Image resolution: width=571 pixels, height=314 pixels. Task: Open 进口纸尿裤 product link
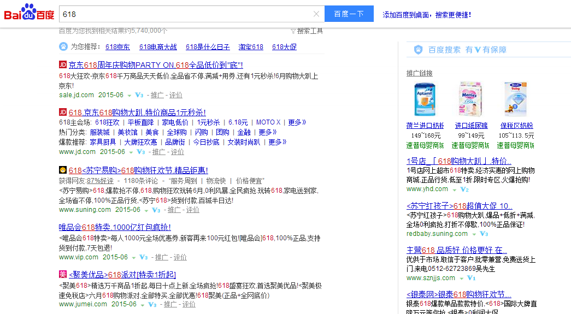(x=471, y=126)
